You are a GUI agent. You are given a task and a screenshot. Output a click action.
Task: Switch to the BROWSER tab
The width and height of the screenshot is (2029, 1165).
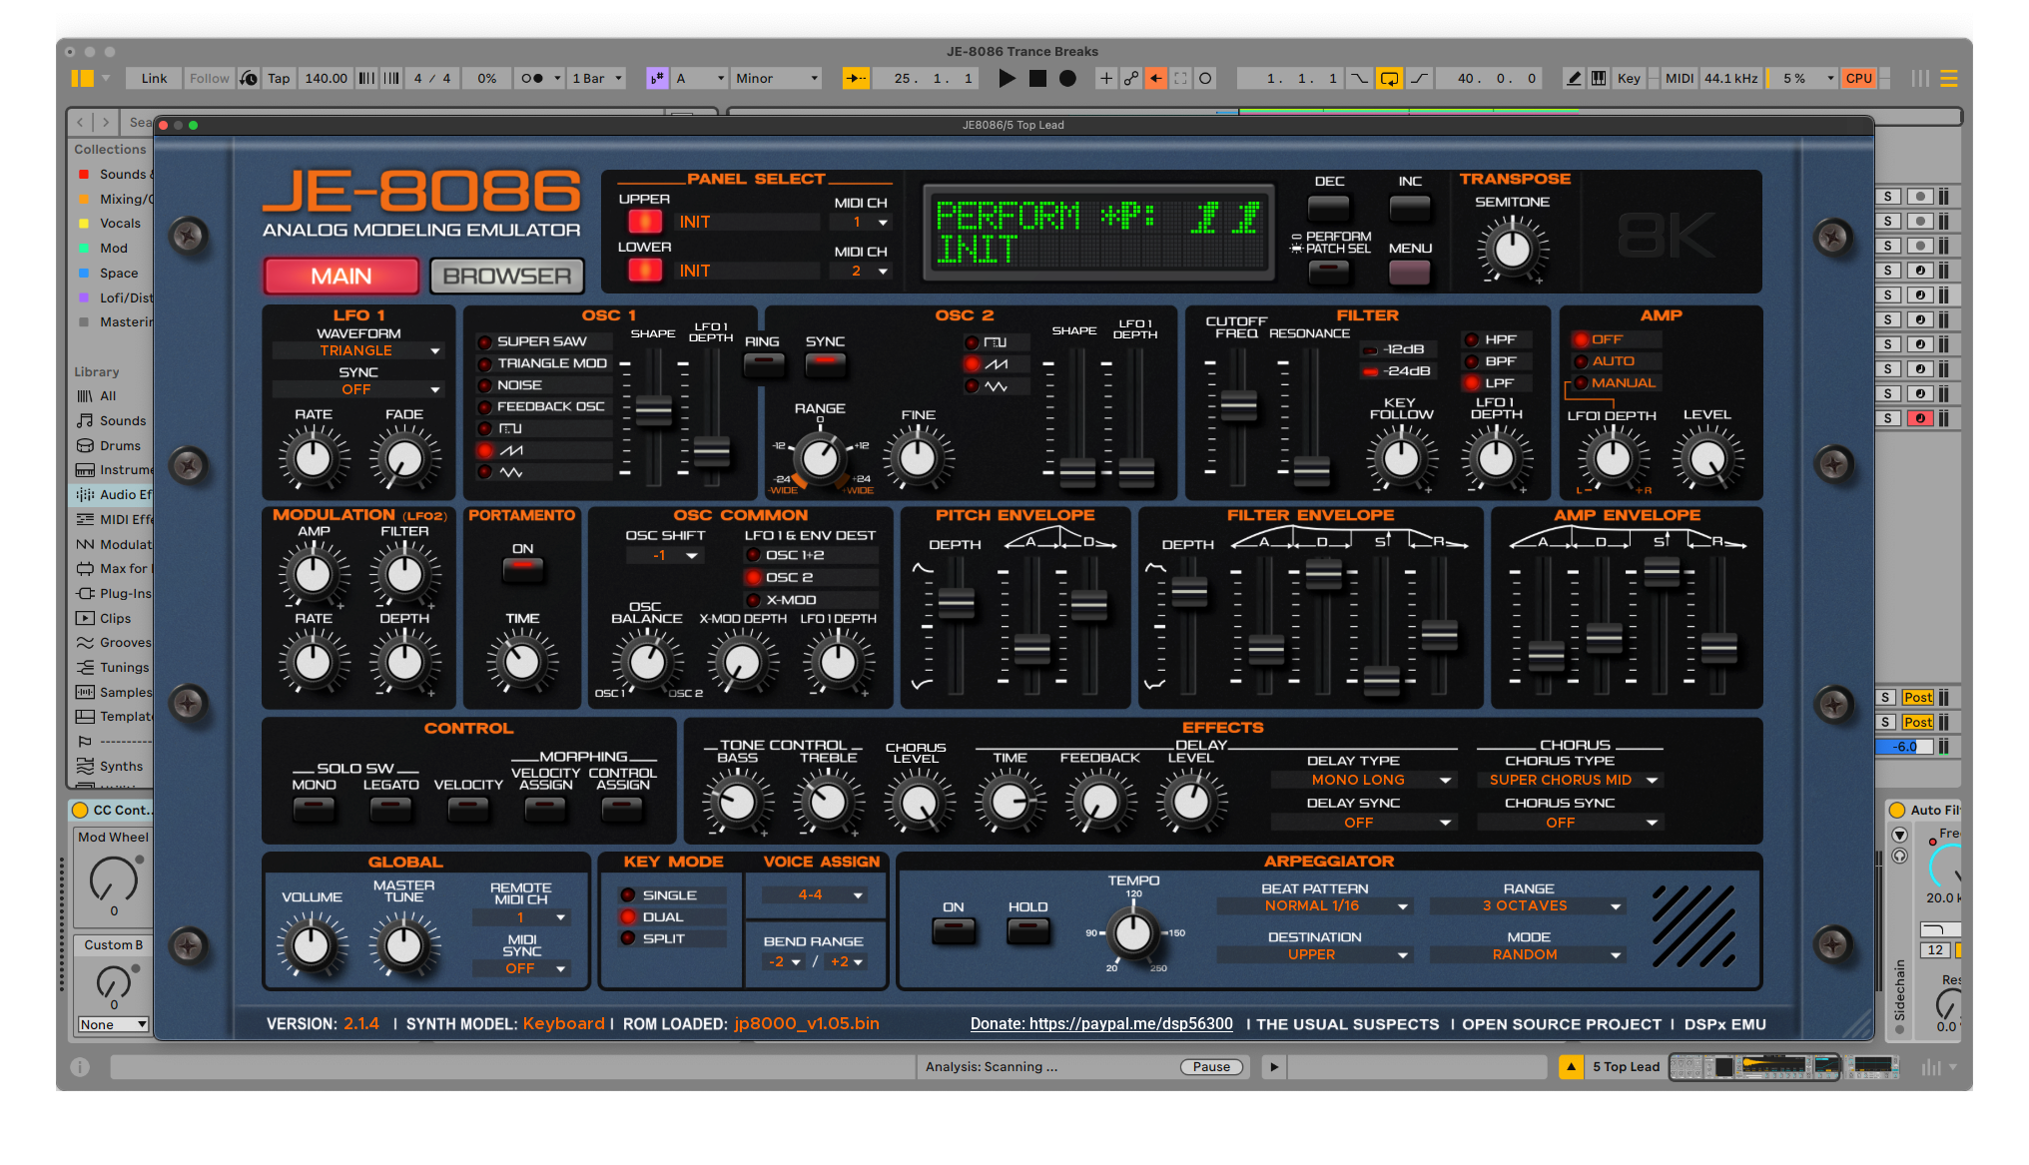click(x=506, y=277)
